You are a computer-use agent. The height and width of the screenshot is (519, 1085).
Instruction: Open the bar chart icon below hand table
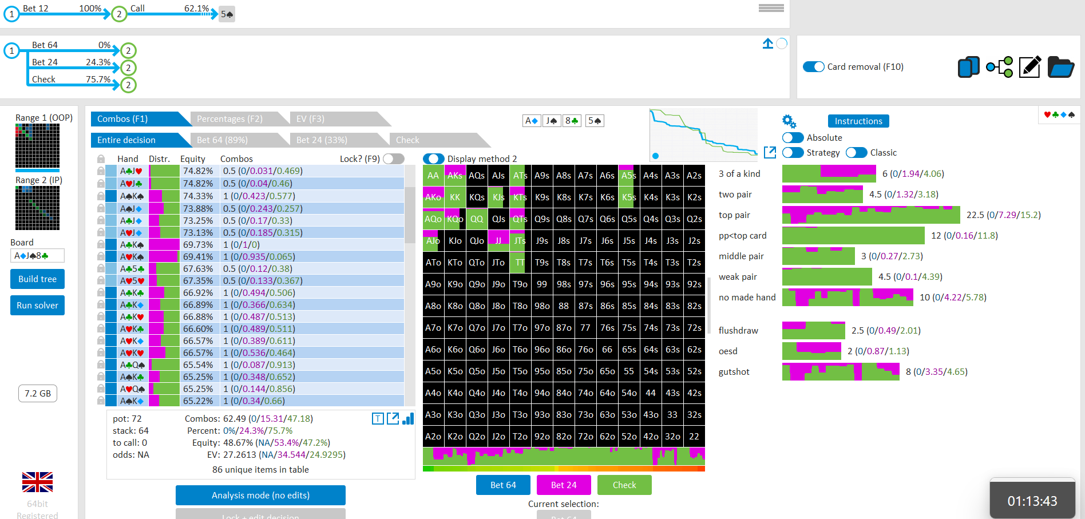click(408, 419)
